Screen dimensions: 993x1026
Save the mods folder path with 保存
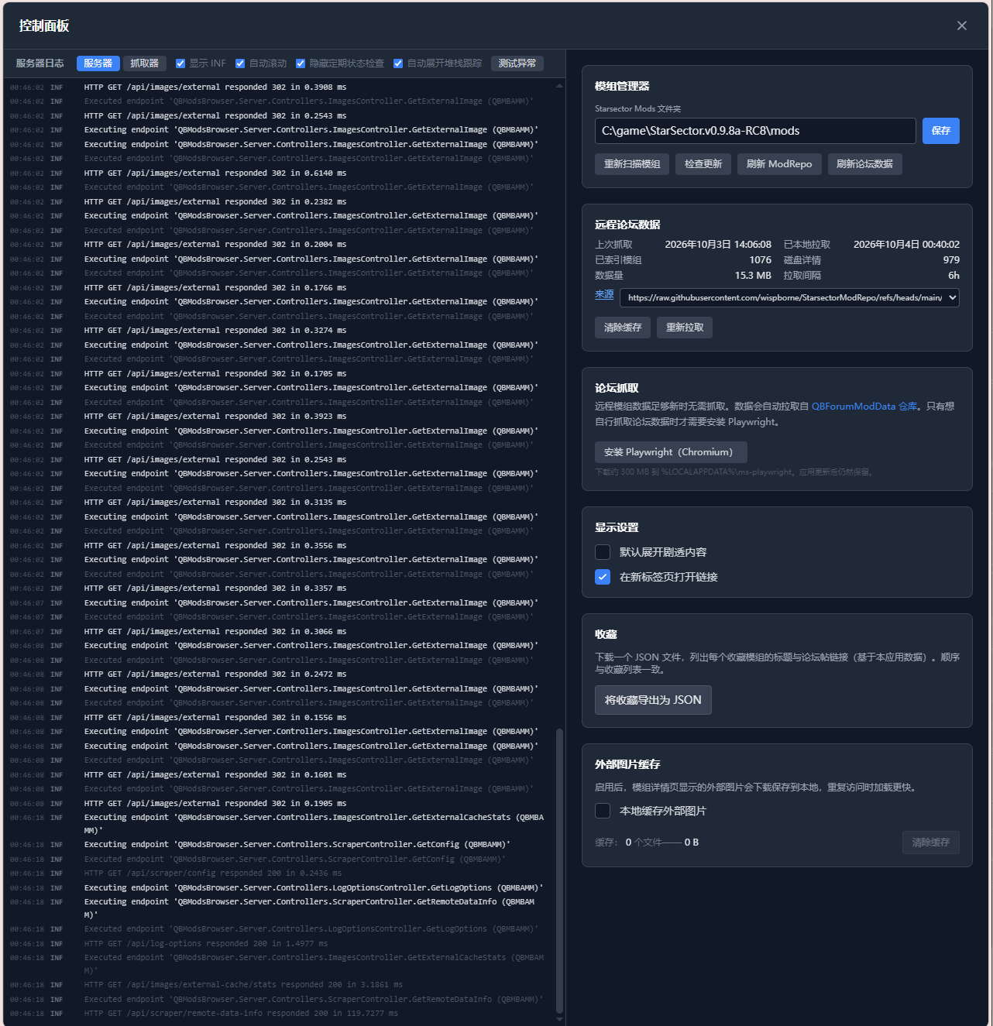tap(941, 131)
